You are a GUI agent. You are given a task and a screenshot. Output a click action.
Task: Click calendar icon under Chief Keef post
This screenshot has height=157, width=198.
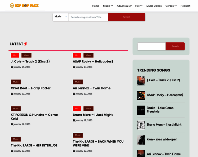(x=12, y=94)
